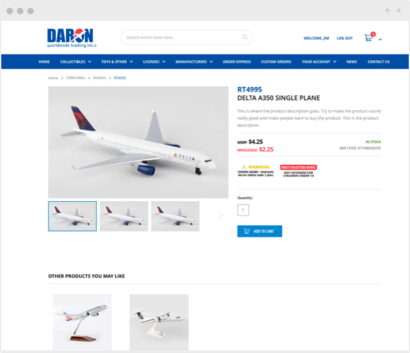This screenshot has height=353, width=410.
Task: Show next thumbnails with right chevron
Action: point(221,215)
